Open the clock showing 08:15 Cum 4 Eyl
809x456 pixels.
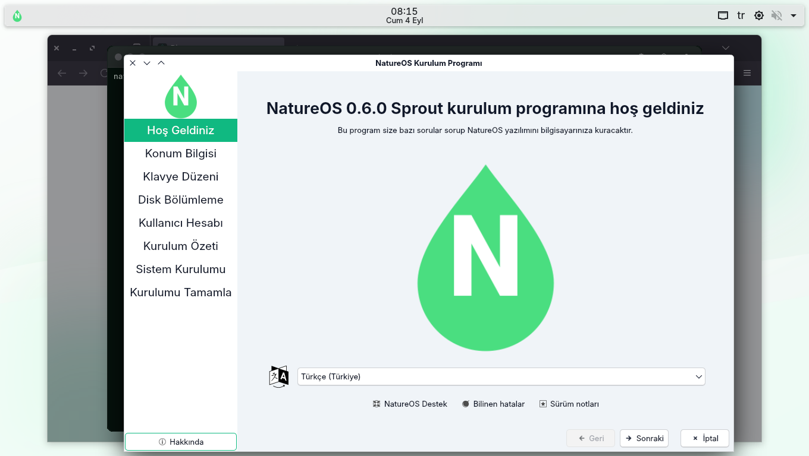404,15
